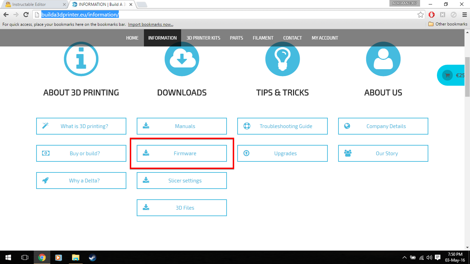
Task: Open the Chrome hamburger menu
Action: click(x=464, y=14)
